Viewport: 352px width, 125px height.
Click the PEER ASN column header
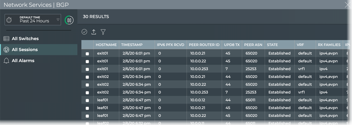pos(253,45)
